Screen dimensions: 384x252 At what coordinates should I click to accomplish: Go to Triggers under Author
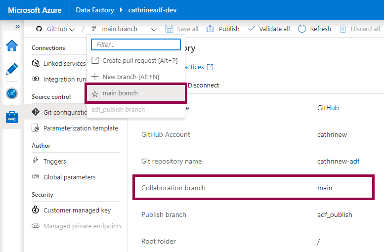tap(54, 161)
